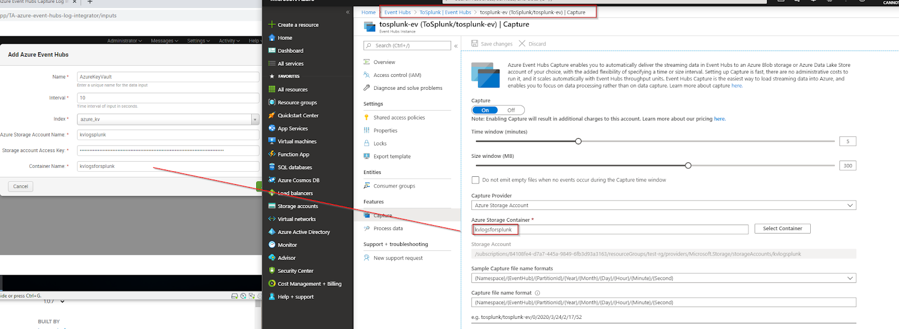Open Overview menu item
The height and width of the screenshot is (329, 899).
[384, 62]
